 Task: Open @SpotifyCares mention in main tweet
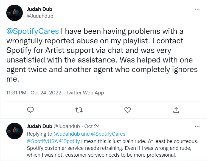pyautogui.click(x=33, y=31)
